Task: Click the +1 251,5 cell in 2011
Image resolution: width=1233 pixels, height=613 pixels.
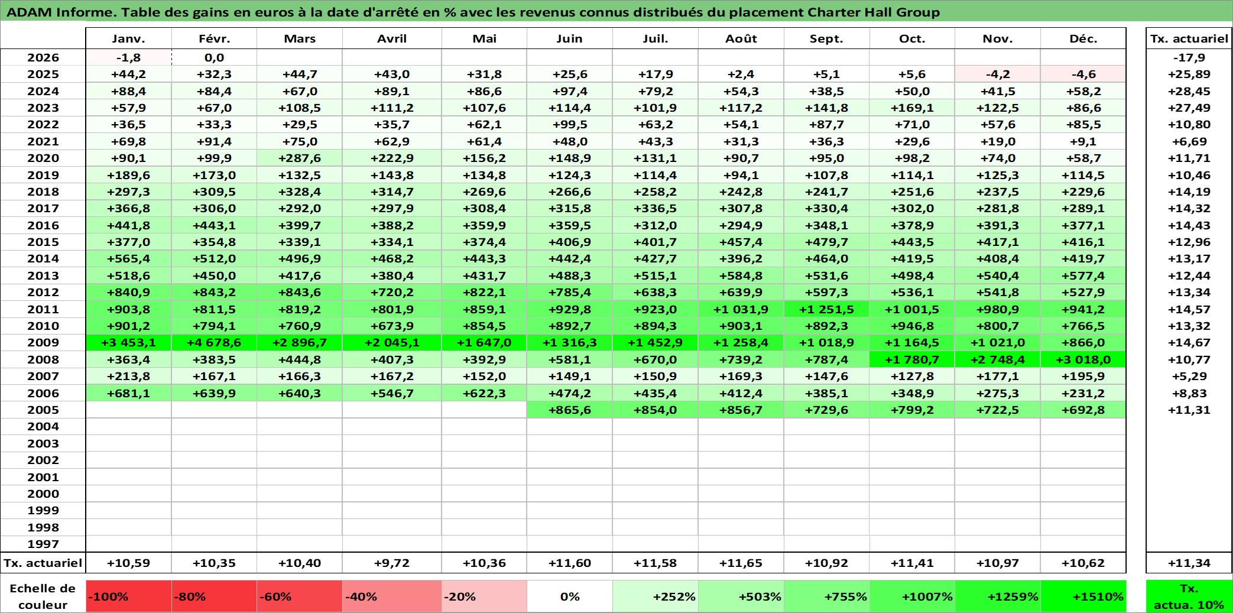Action: (826, 309)
